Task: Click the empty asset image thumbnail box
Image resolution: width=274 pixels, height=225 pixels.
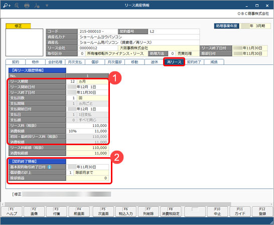Action: pyautogui.click(x=24, y=43)
